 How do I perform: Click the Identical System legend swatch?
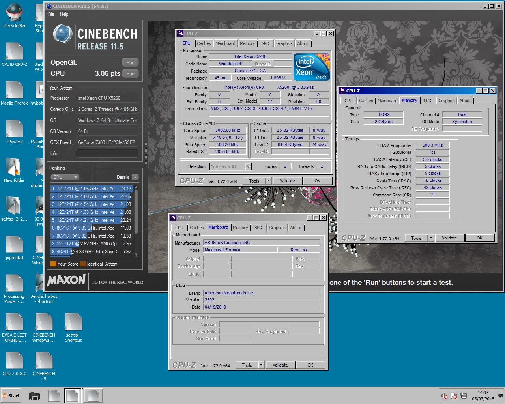point(83,264)
